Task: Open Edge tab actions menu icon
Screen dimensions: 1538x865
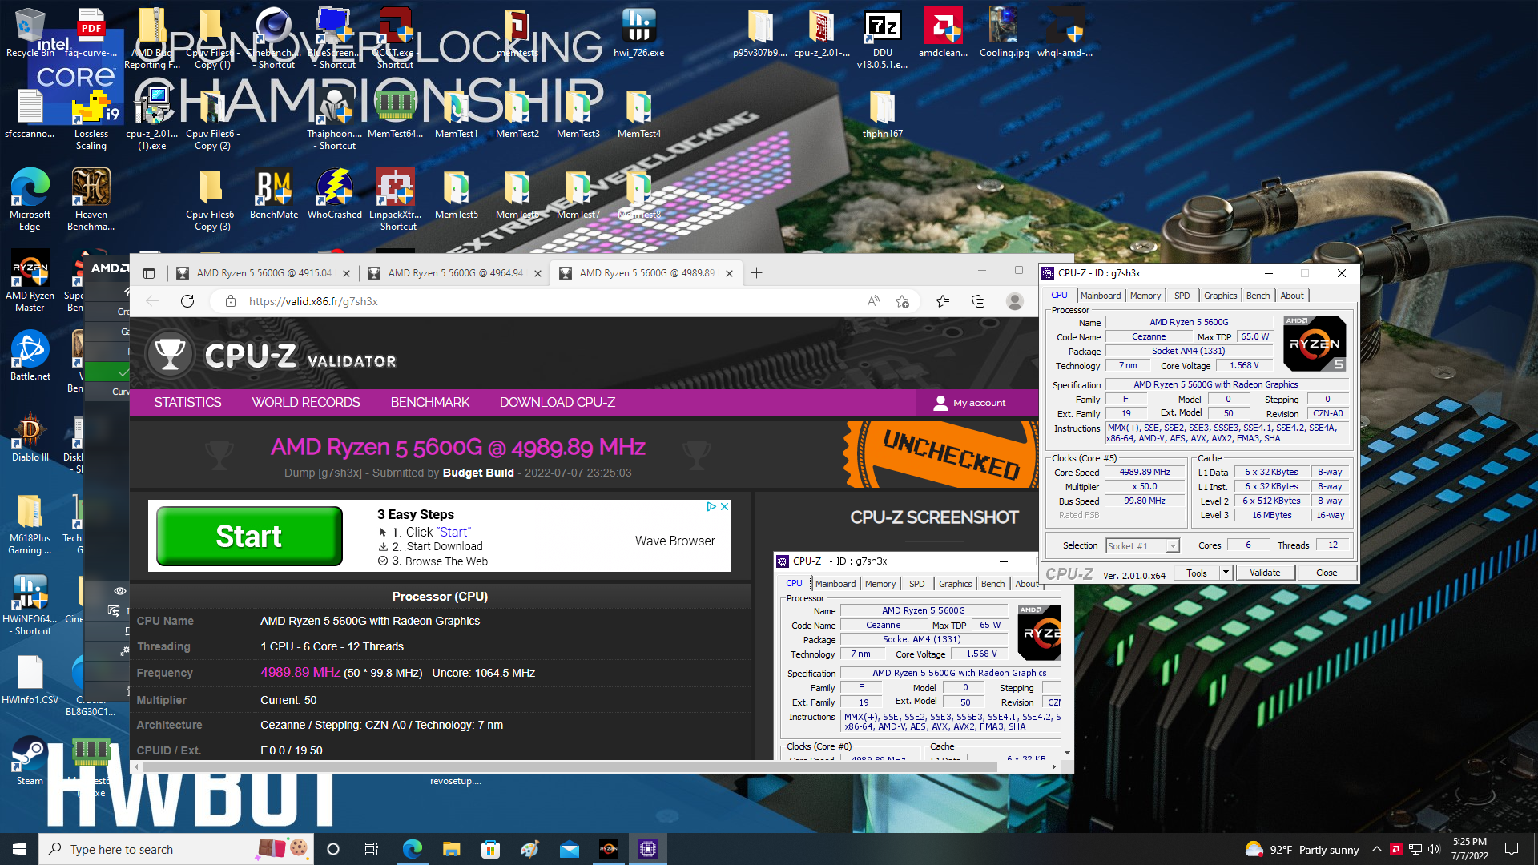Action: (x=149, y=273)
